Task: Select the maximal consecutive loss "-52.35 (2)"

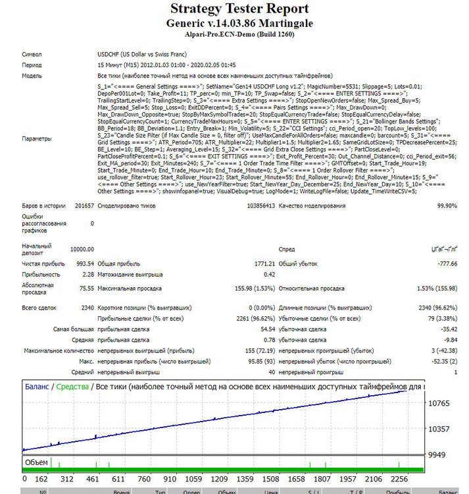Action: (x=445, y=362)
